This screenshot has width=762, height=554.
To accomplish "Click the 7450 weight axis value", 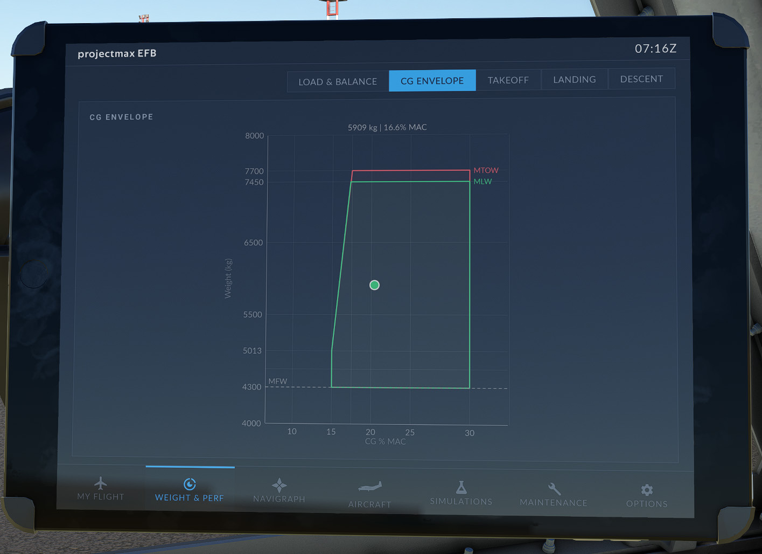I will coord(254,182).
